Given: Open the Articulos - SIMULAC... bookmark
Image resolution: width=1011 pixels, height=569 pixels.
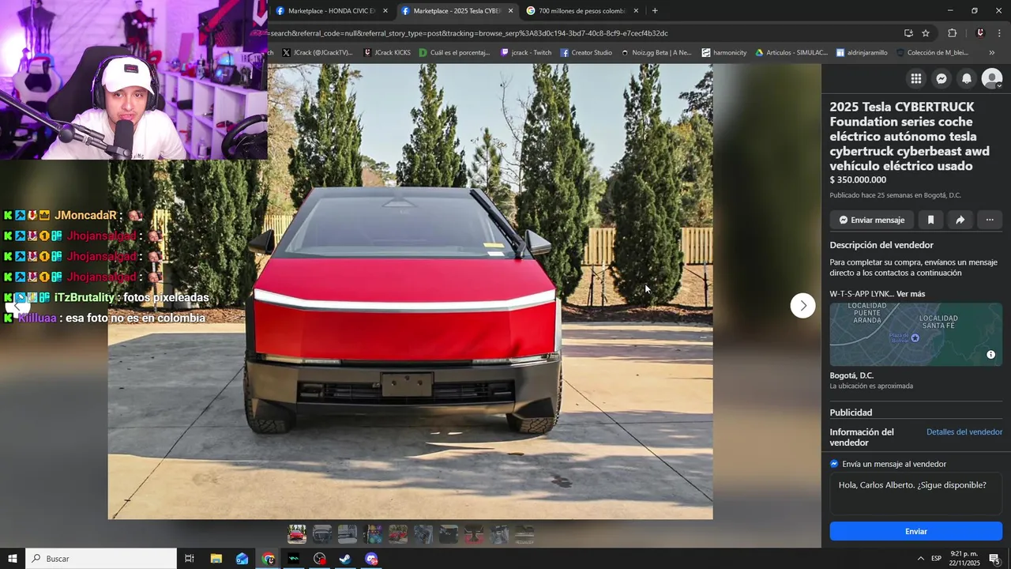Looking at the screenshot, I should click(791, 53).
